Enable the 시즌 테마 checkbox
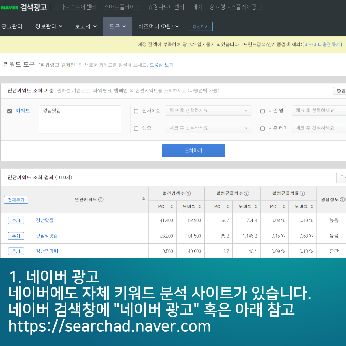 (x=263, y=129)
